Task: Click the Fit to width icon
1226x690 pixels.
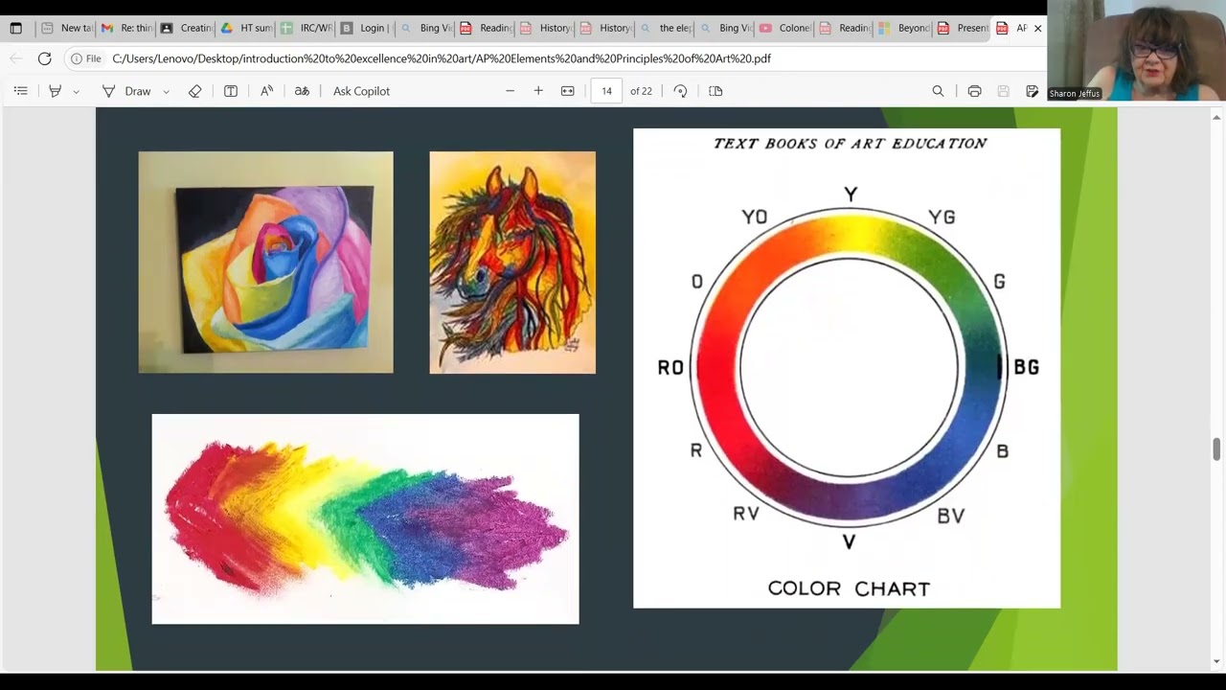Action: [x=567, y=91]
